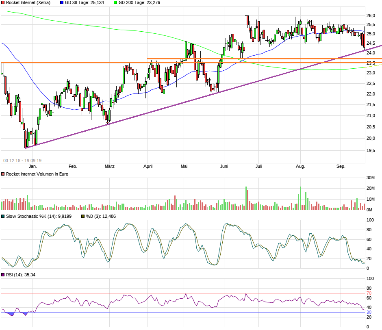Click the Juni month label on axis

coord(224,167)
